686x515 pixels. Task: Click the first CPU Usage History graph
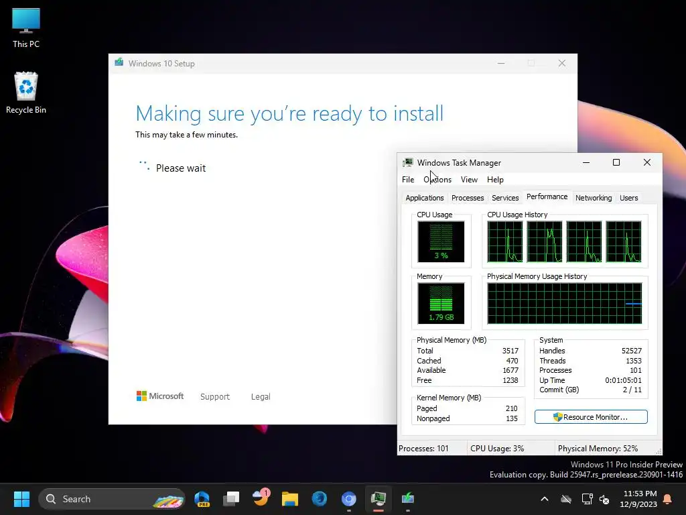click(505, 241)
